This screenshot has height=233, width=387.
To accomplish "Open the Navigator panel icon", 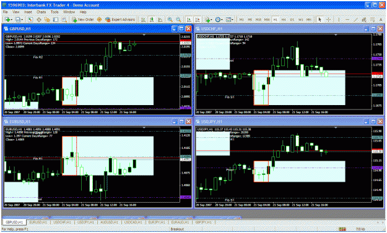I will tap(47, 19).
